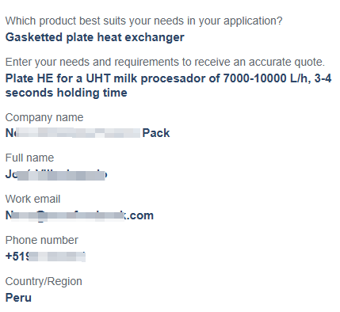Click the 'accurate quote' phrase
The image size is (340, 312).
[x=287, y=63]
